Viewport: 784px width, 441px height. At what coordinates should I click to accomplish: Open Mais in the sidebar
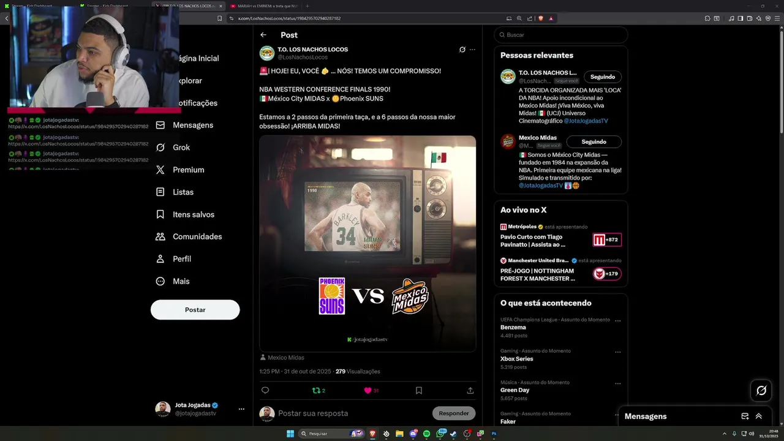[173, 281]
